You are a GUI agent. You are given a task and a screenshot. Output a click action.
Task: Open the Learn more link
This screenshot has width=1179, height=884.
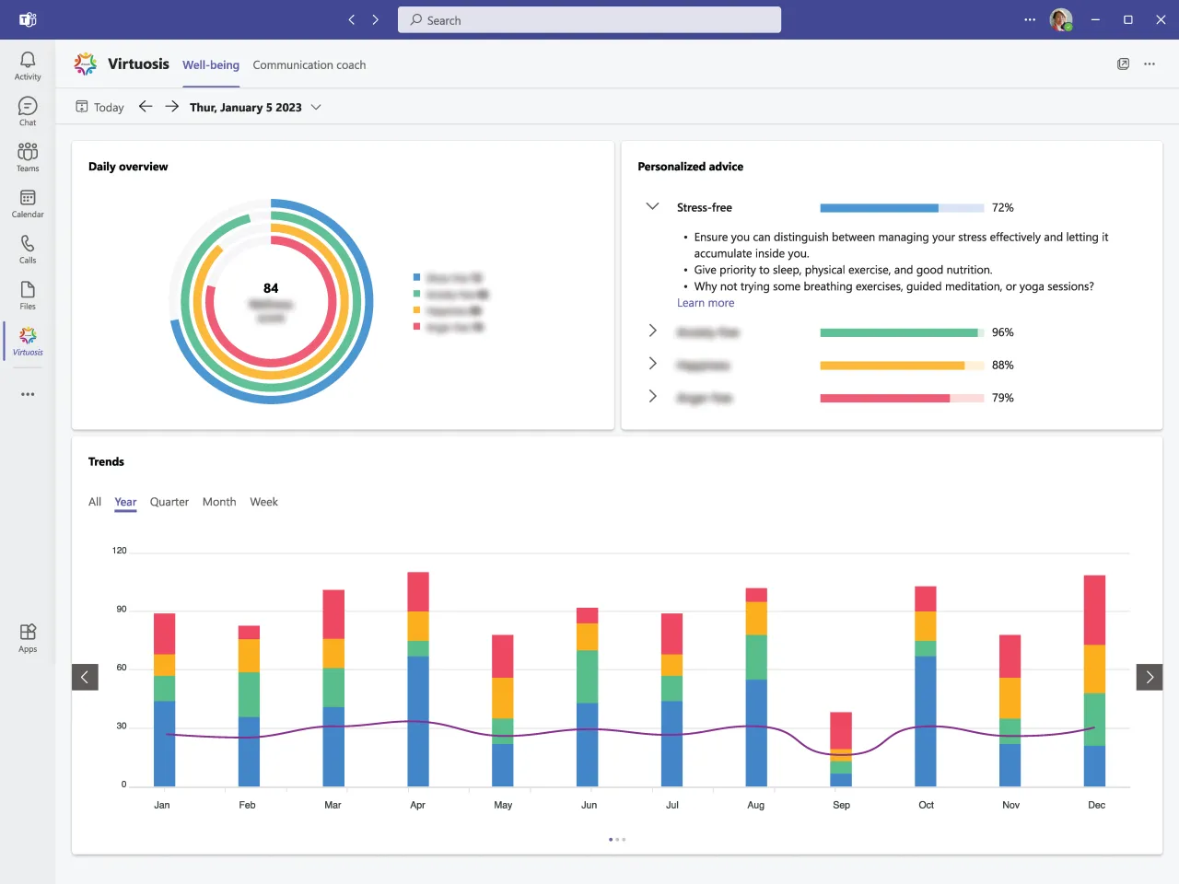click(706, 303)
